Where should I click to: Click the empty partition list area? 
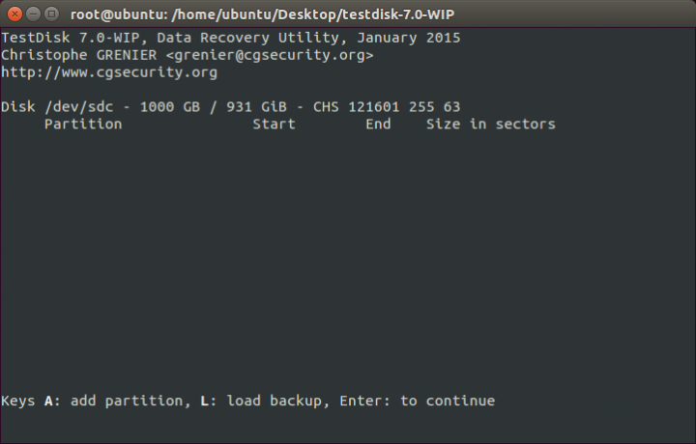tap(348, 262)
